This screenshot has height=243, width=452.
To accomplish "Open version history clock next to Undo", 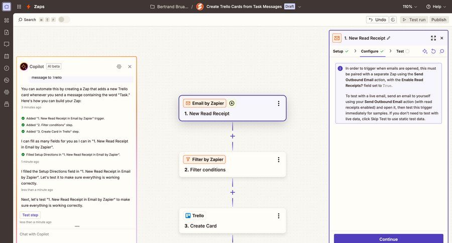I will click(393, 20).
